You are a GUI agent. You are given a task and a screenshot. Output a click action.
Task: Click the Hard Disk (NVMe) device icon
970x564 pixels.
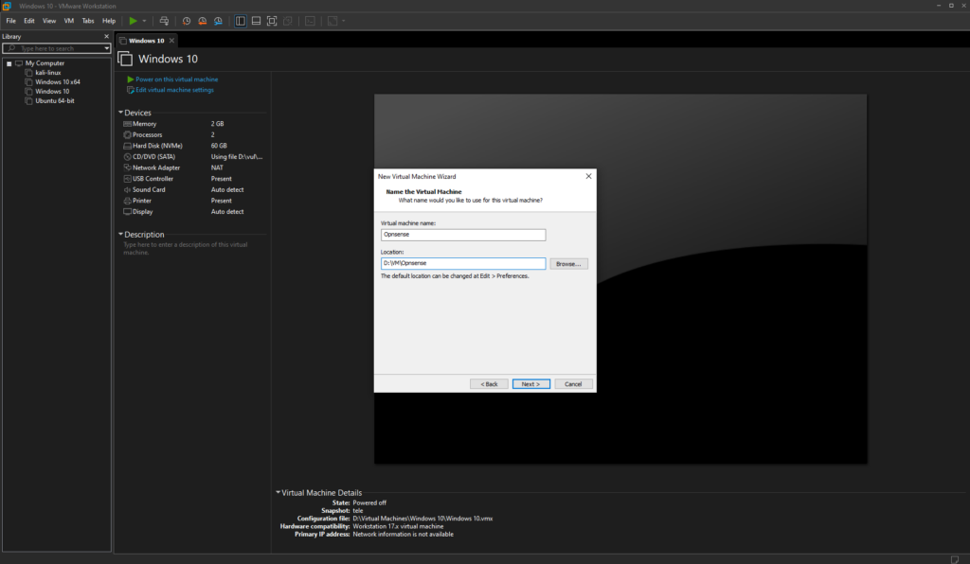[127, 146]
